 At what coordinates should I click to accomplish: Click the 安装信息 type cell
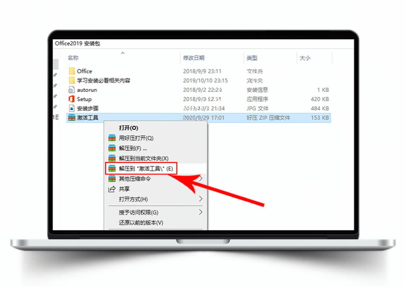pos(257,90)
